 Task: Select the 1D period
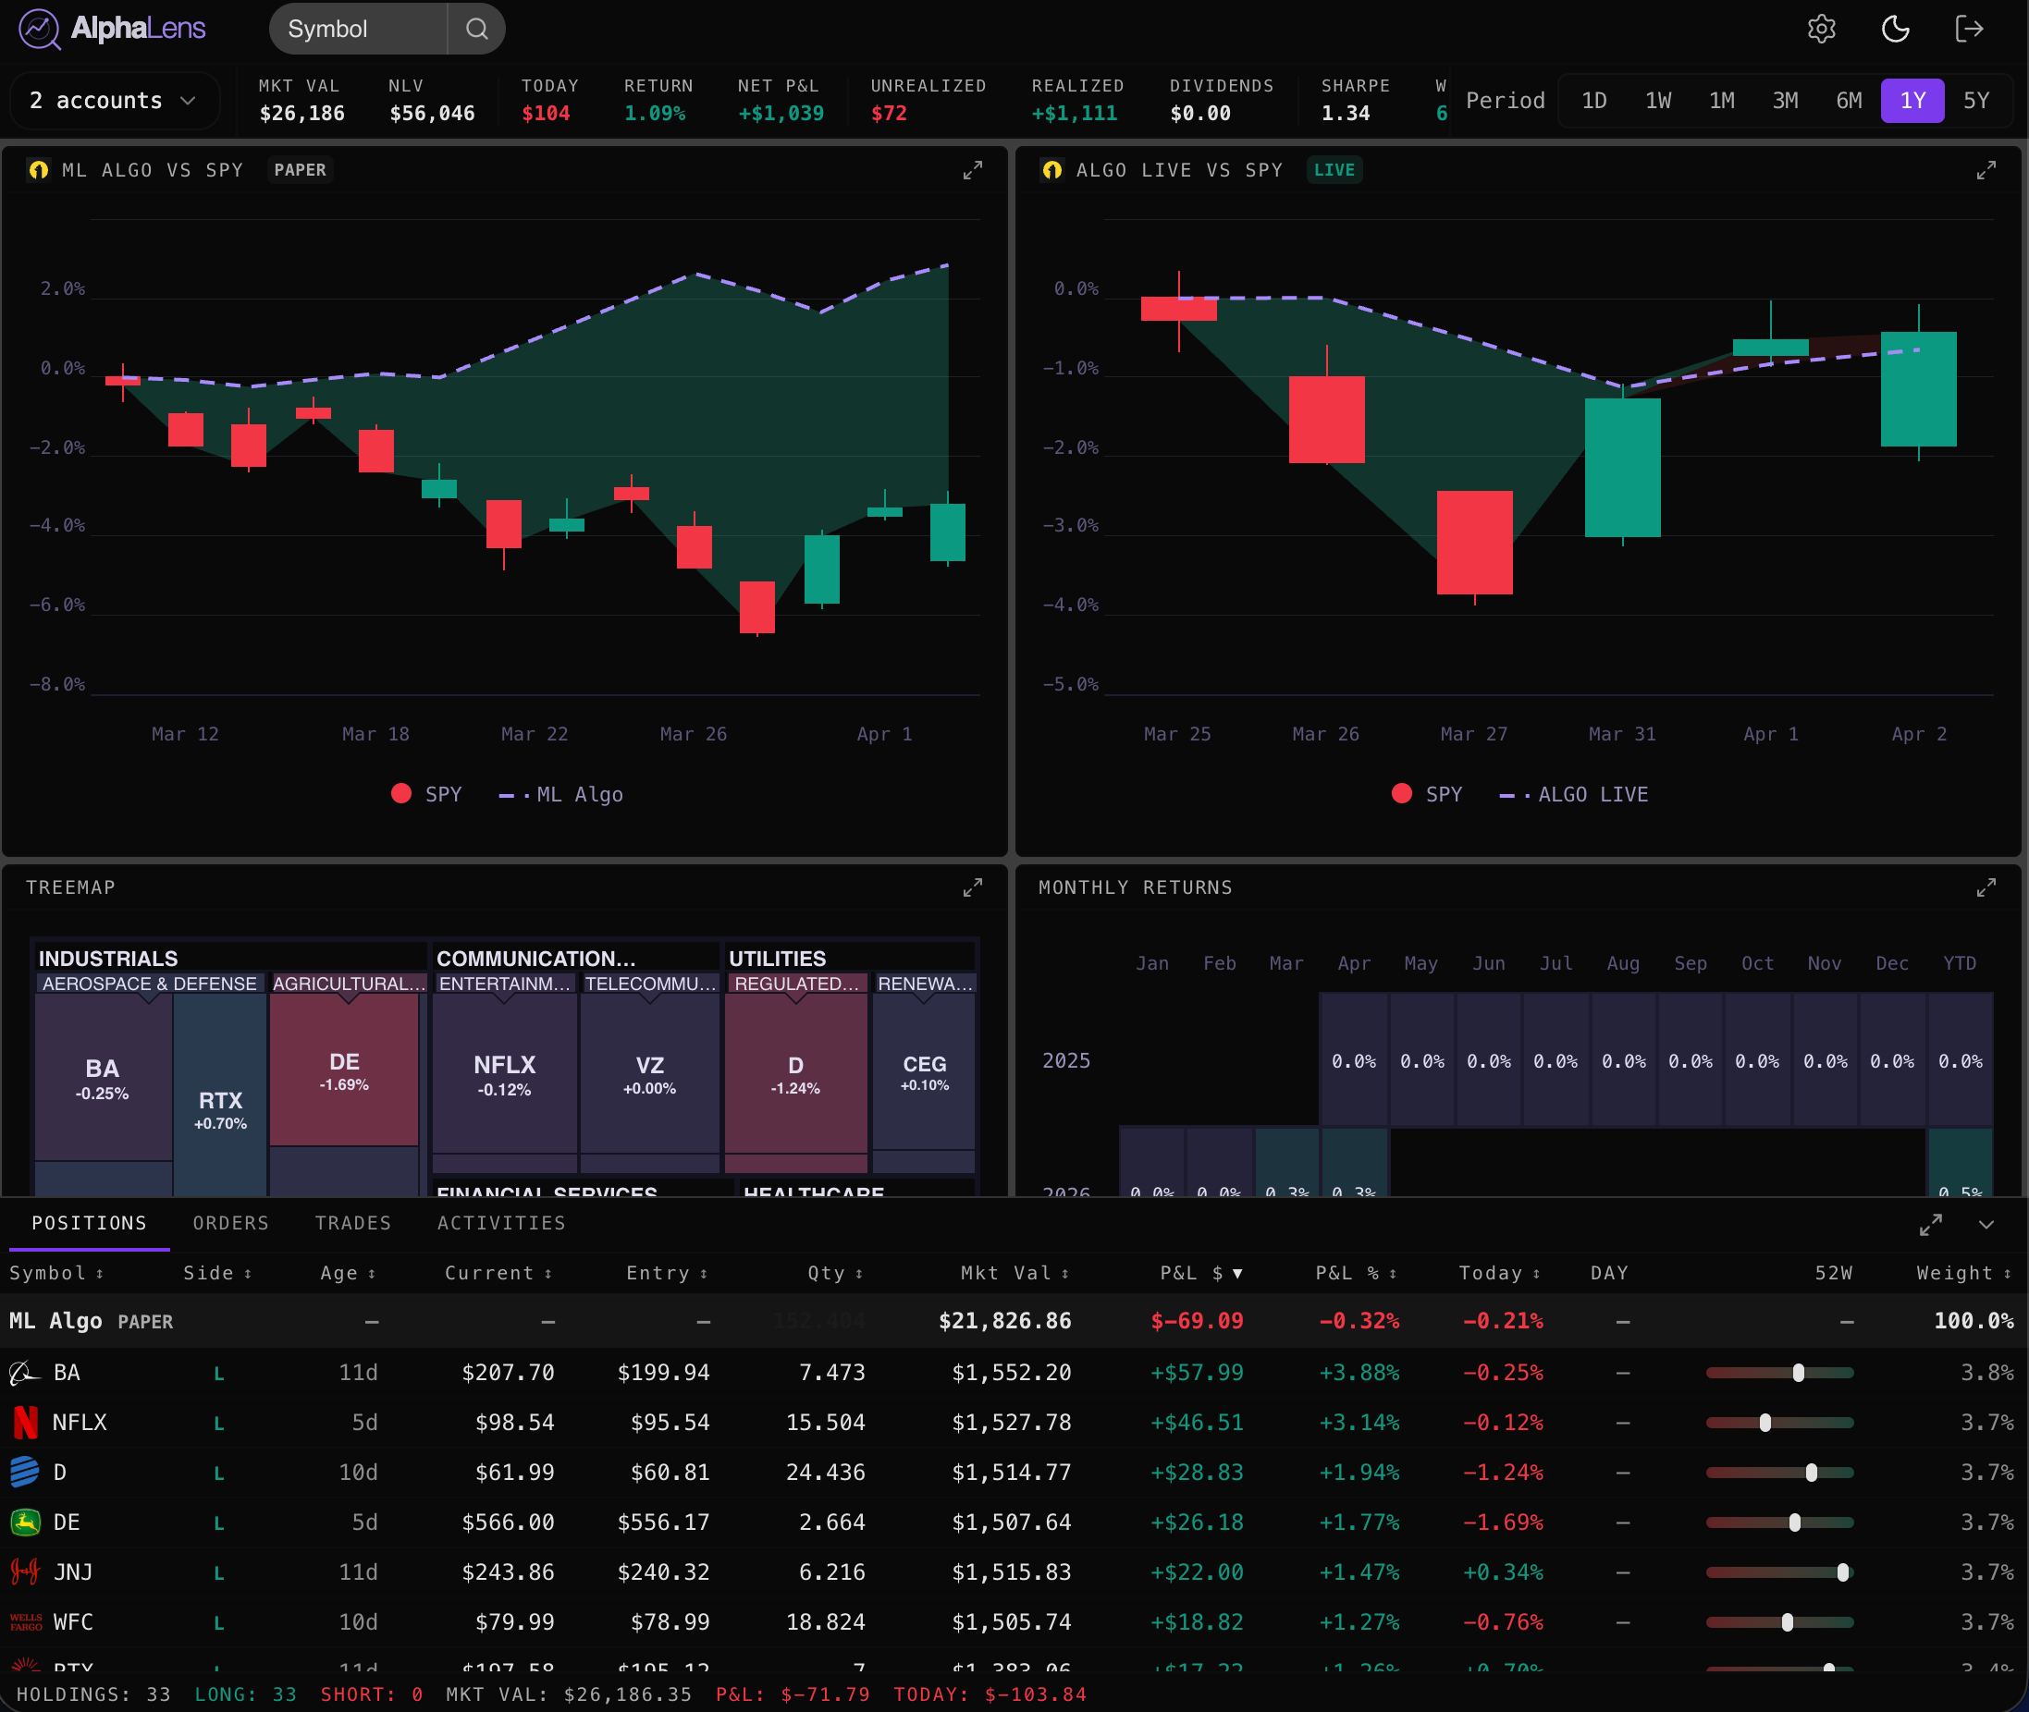click(1594, 101)
